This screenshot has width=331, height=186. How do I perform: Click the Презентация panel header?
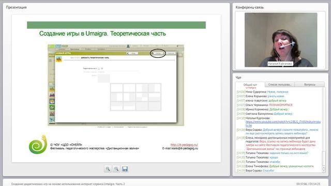click(16, 7)
